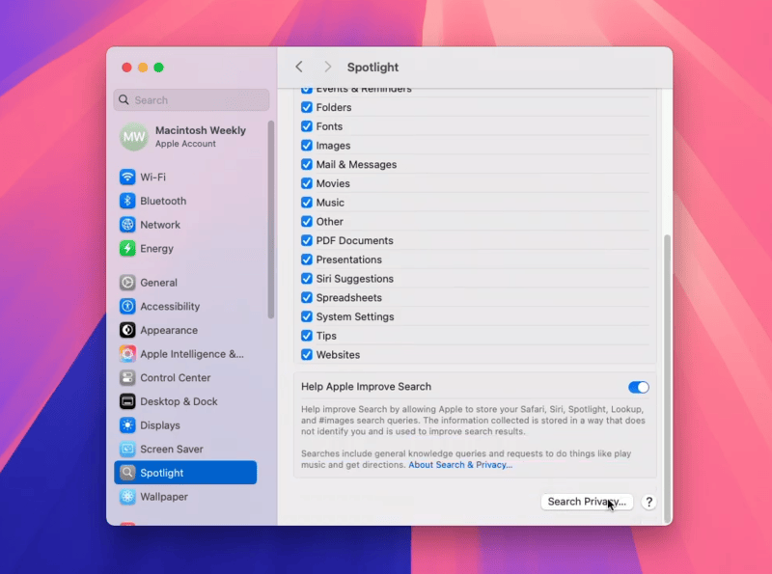Uncheck the Fonts checkbox

307,126
